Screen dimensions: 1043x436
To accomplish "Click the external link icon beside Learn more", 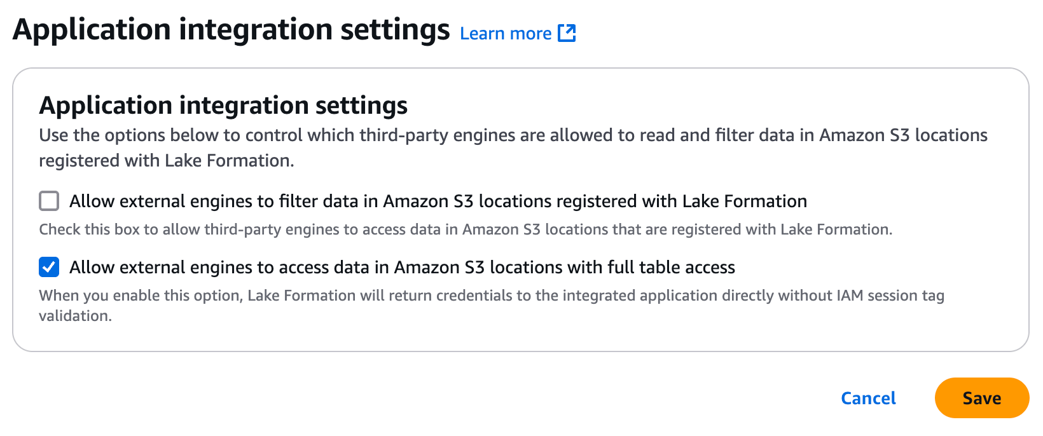I will (x=566, y=32).
